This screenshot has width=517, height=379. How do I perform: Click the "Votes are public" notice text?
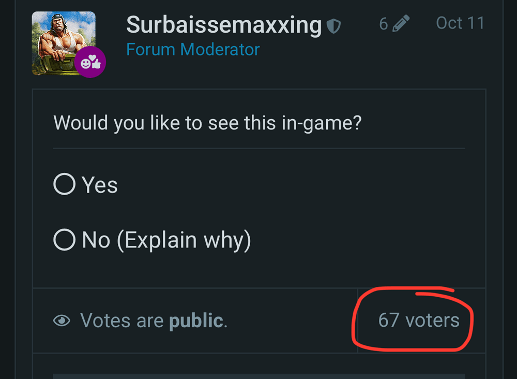[x=154, y=321]
